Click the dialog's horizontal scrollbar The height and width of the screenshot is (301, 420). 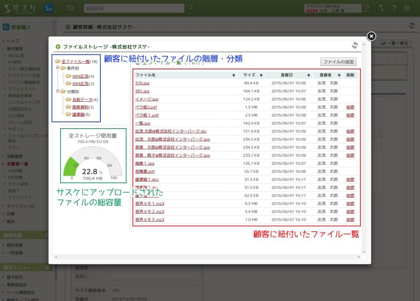pyautogui.click(x=206, y=257)
